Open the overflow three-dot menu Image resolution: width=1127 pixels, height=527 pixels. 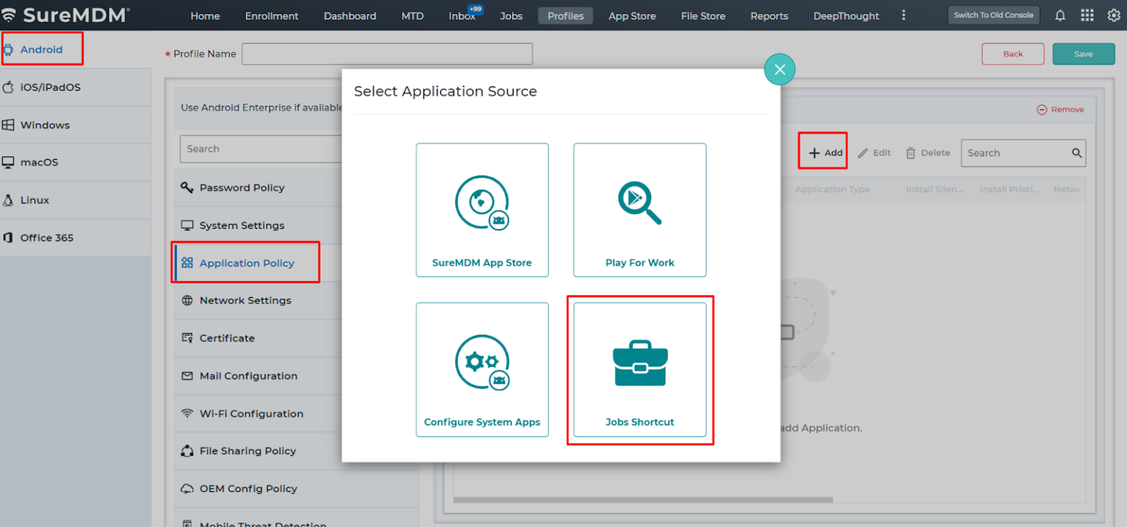(903, 15)
